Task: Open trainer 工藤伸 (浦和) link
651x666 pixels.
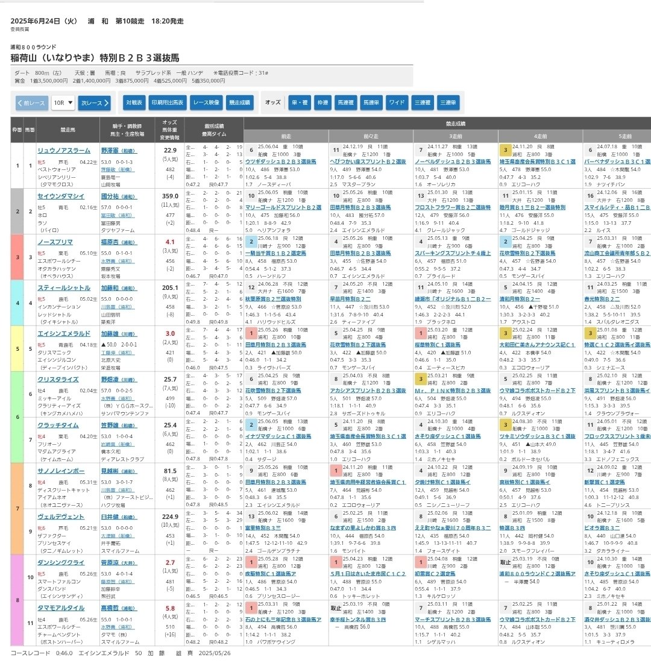Action: tap(118, 353)
